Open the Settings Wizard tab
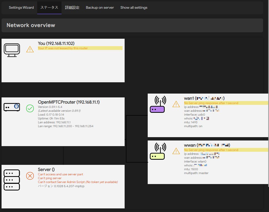This screenshot has width=269, height=212. (x=21, y=7)
